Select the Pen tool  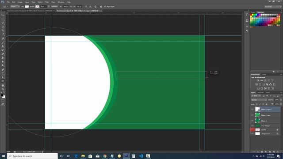(3, 70)
